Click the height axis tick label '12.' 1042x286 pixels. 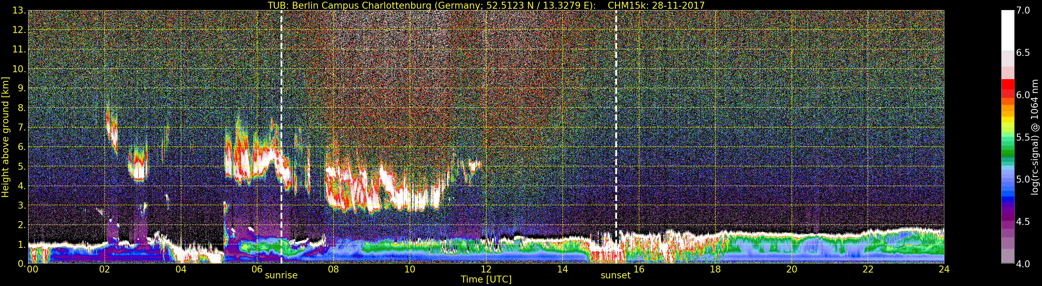pos(19,30)
